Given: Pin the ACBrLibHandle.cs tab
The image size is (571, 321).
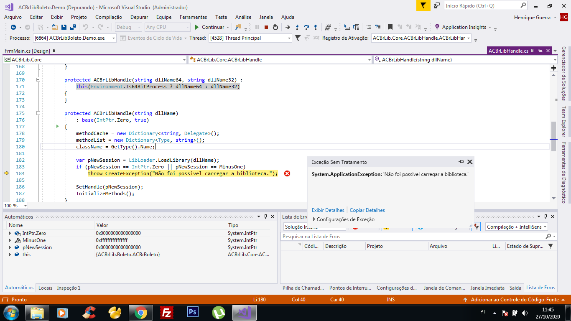Looking at the screenshot, I should (x=540, y=51).
